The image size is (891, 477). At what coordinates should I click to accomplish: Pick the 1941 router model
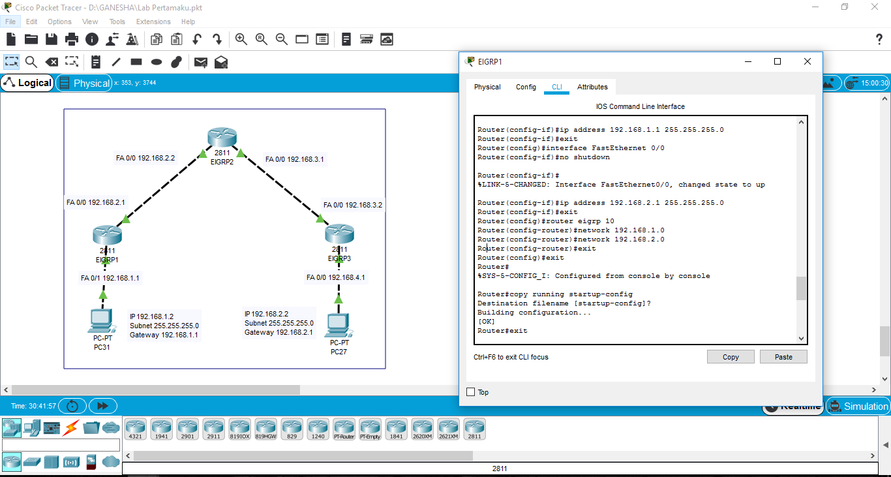(162, 429)
